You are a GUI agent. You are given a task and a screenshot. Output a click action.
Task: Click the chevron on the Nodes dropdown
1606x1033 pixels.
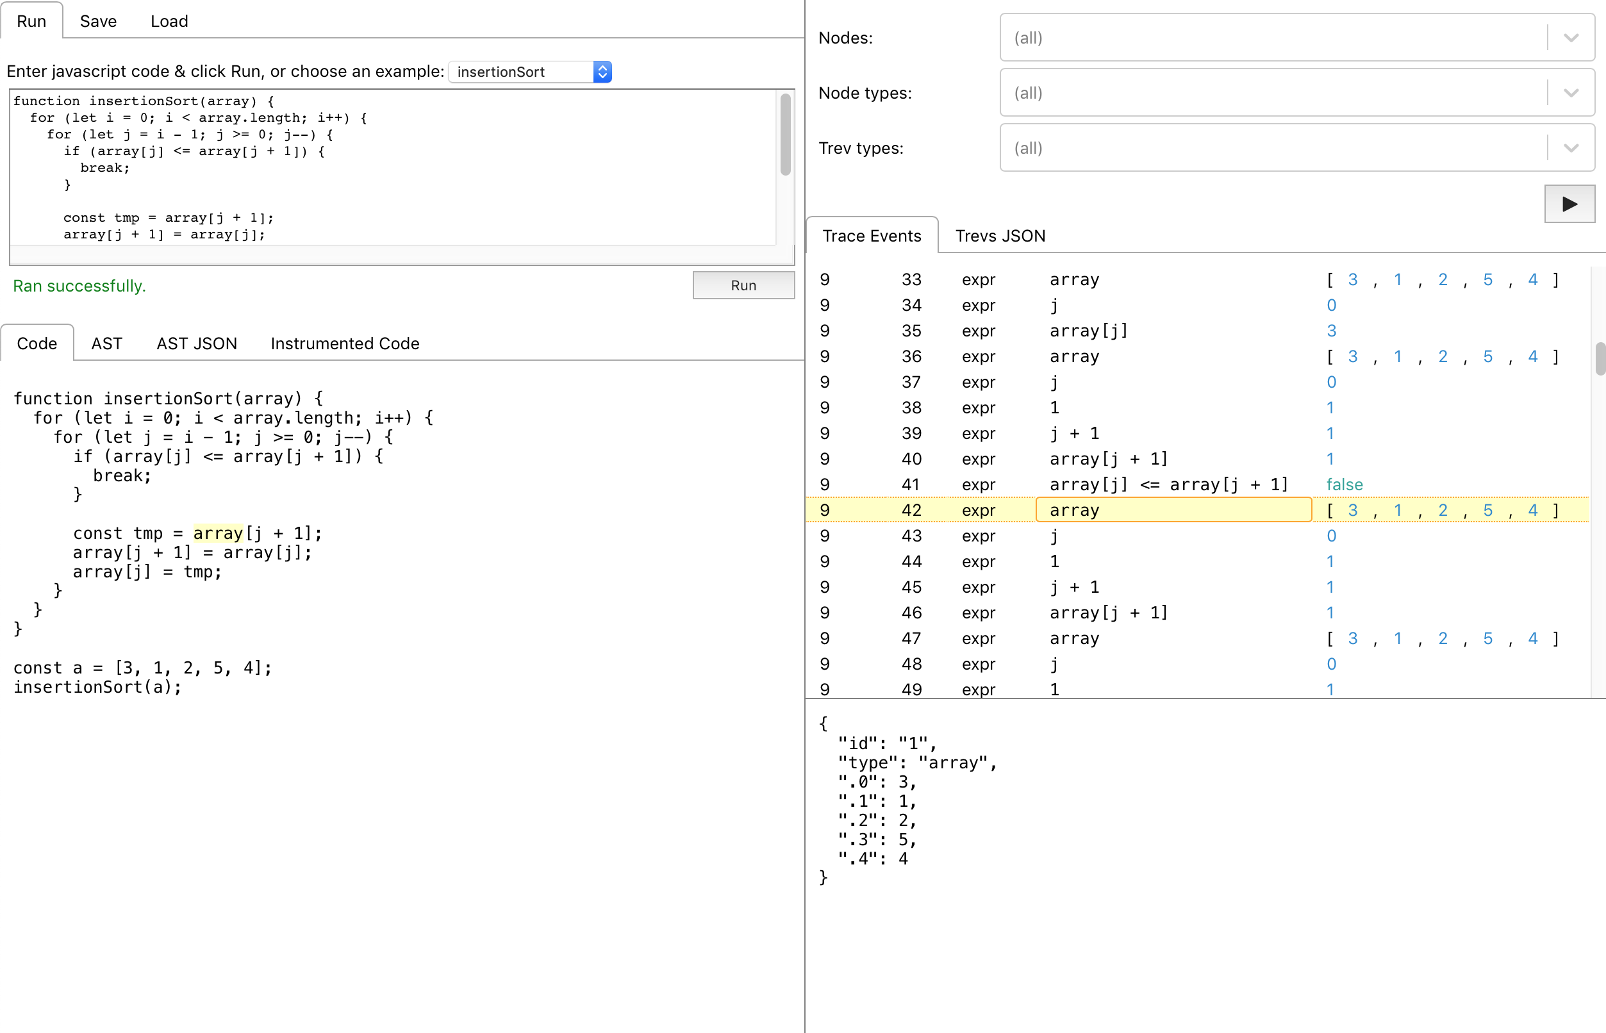tap(1569, 38)
